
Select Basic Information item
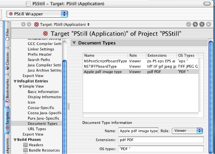43,91
